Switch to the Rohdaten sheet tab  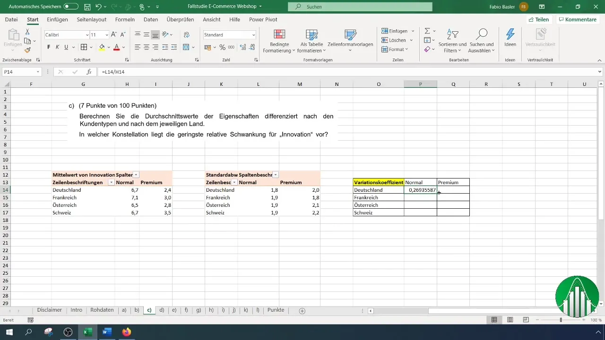[x=102, y=310]
